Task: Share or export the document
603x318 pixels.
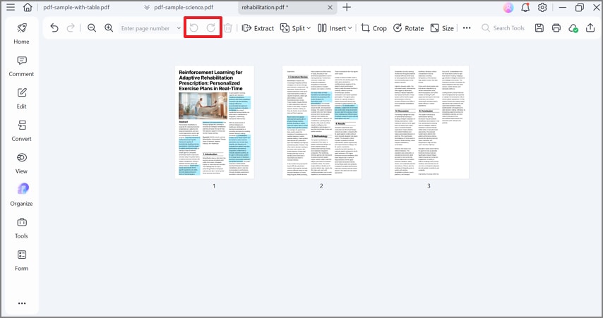Action: (590, 28)
